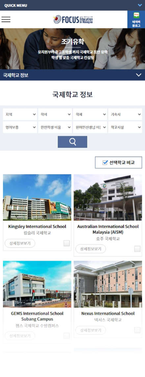145x377 pixels.
Task: Open the 지역 dropdown
Action: coord(20,114)
